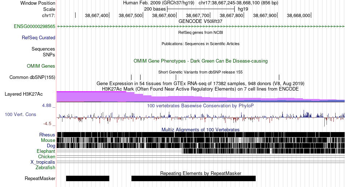Click the -4.5 PhyloP lower scale value
Viewport: 345px width, 187px height.
[x=47, y=124]
